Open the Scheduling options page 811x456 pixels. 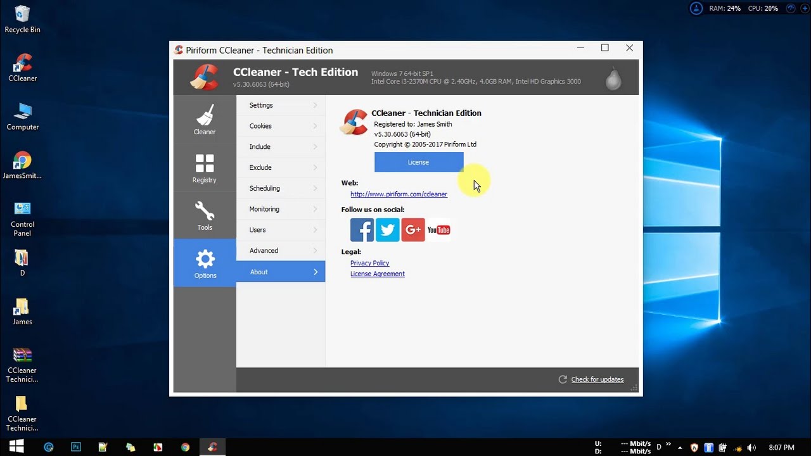click(281, 188)
